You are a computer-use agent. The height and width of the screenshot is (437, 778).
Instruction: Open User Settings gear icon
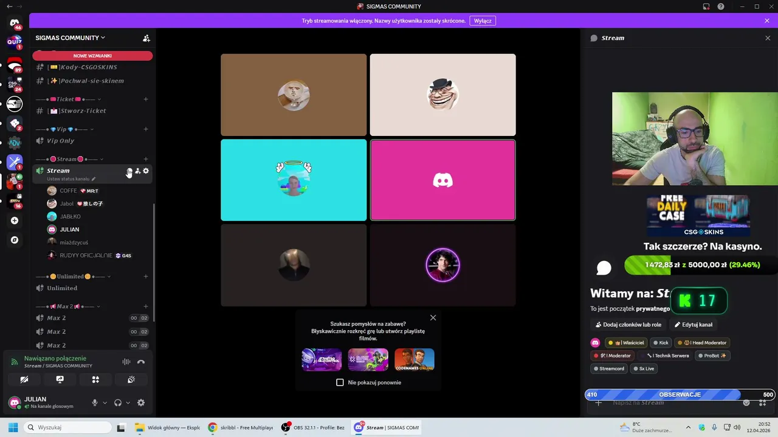[141, 402]
